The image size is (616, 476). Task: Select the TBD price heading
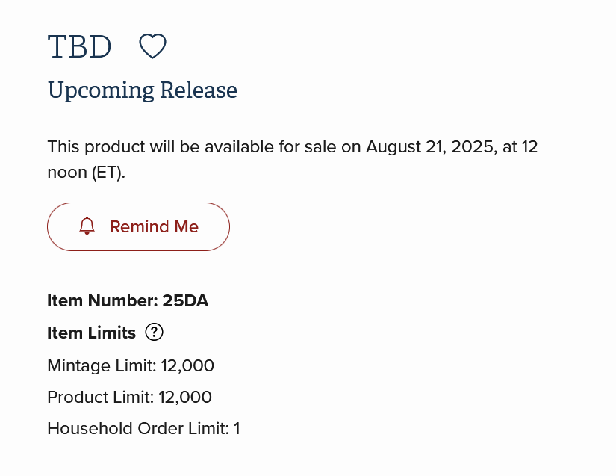click(79, 46)
